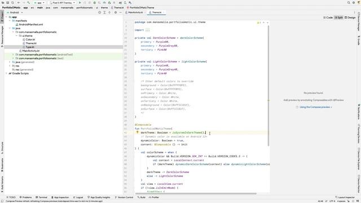Click the Open file icon in the toolbar

[2, 2]
